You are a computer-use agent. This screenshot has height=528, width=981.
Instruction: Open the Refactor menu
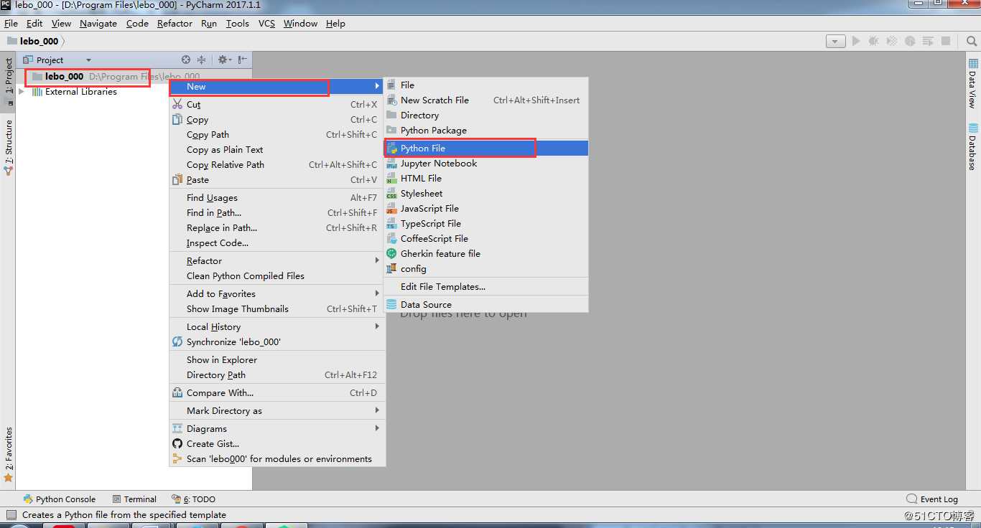click(175, 23)
